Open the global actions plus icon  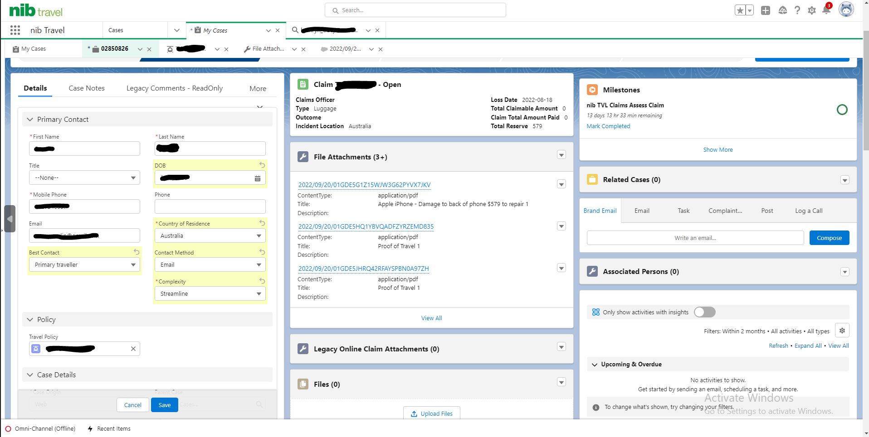pyautogui.click(x=766, y=10)
